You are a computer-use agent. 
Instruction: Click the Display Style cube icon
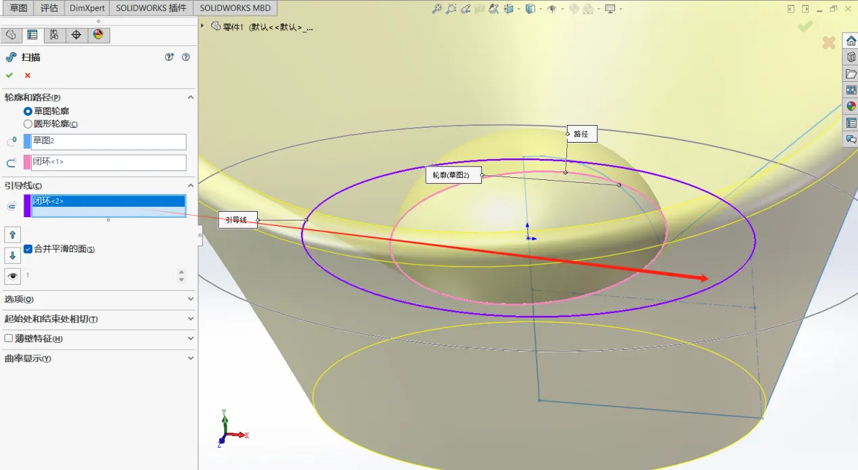pos(530,9)
